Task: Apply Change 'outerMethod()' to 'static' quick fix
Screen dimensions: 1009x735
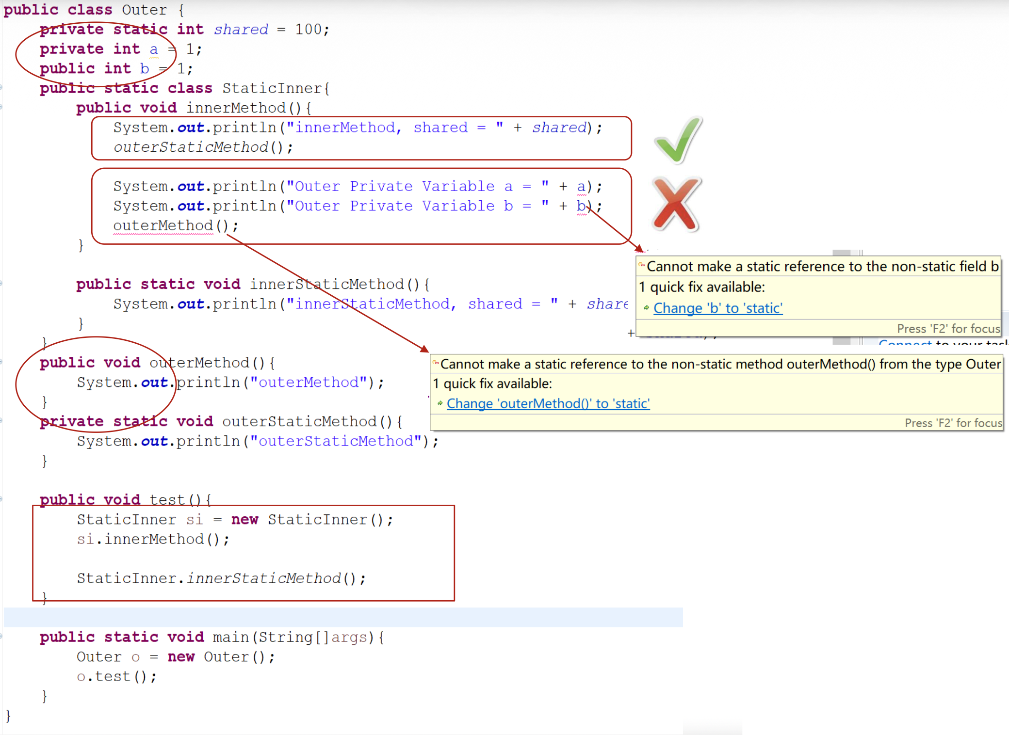Action: 548,404
